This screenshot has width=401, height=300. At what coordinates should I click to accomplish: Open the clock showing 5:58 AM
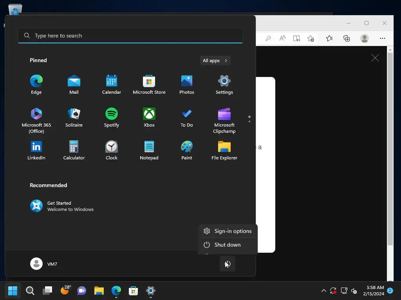[374, 291]
